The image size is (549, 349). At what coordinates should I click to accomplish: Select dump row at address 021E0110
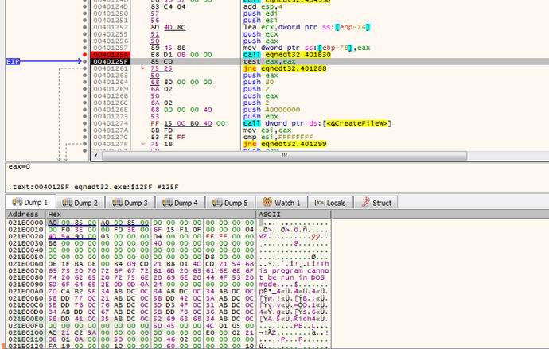(168, 339)
